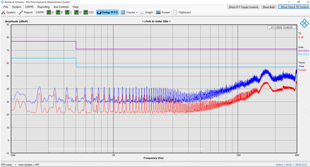Click the Show Both button

269,7
